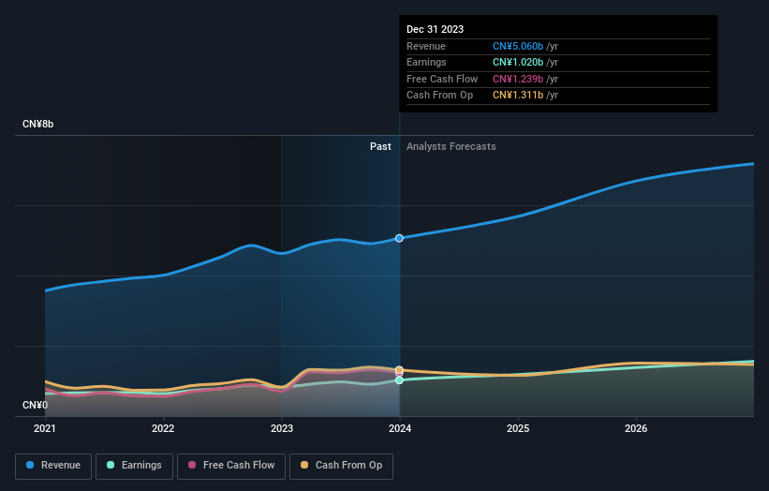Click the Earnings row label in tooltip
769x491 pixels.
pyautogui.click(x=427, y=62)
